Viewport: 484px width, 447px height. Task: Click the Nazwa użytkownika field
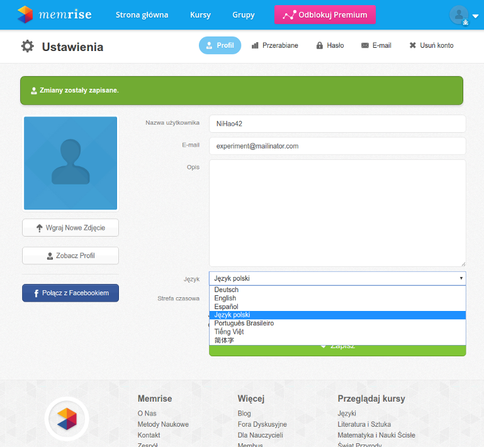coord(337,124)
